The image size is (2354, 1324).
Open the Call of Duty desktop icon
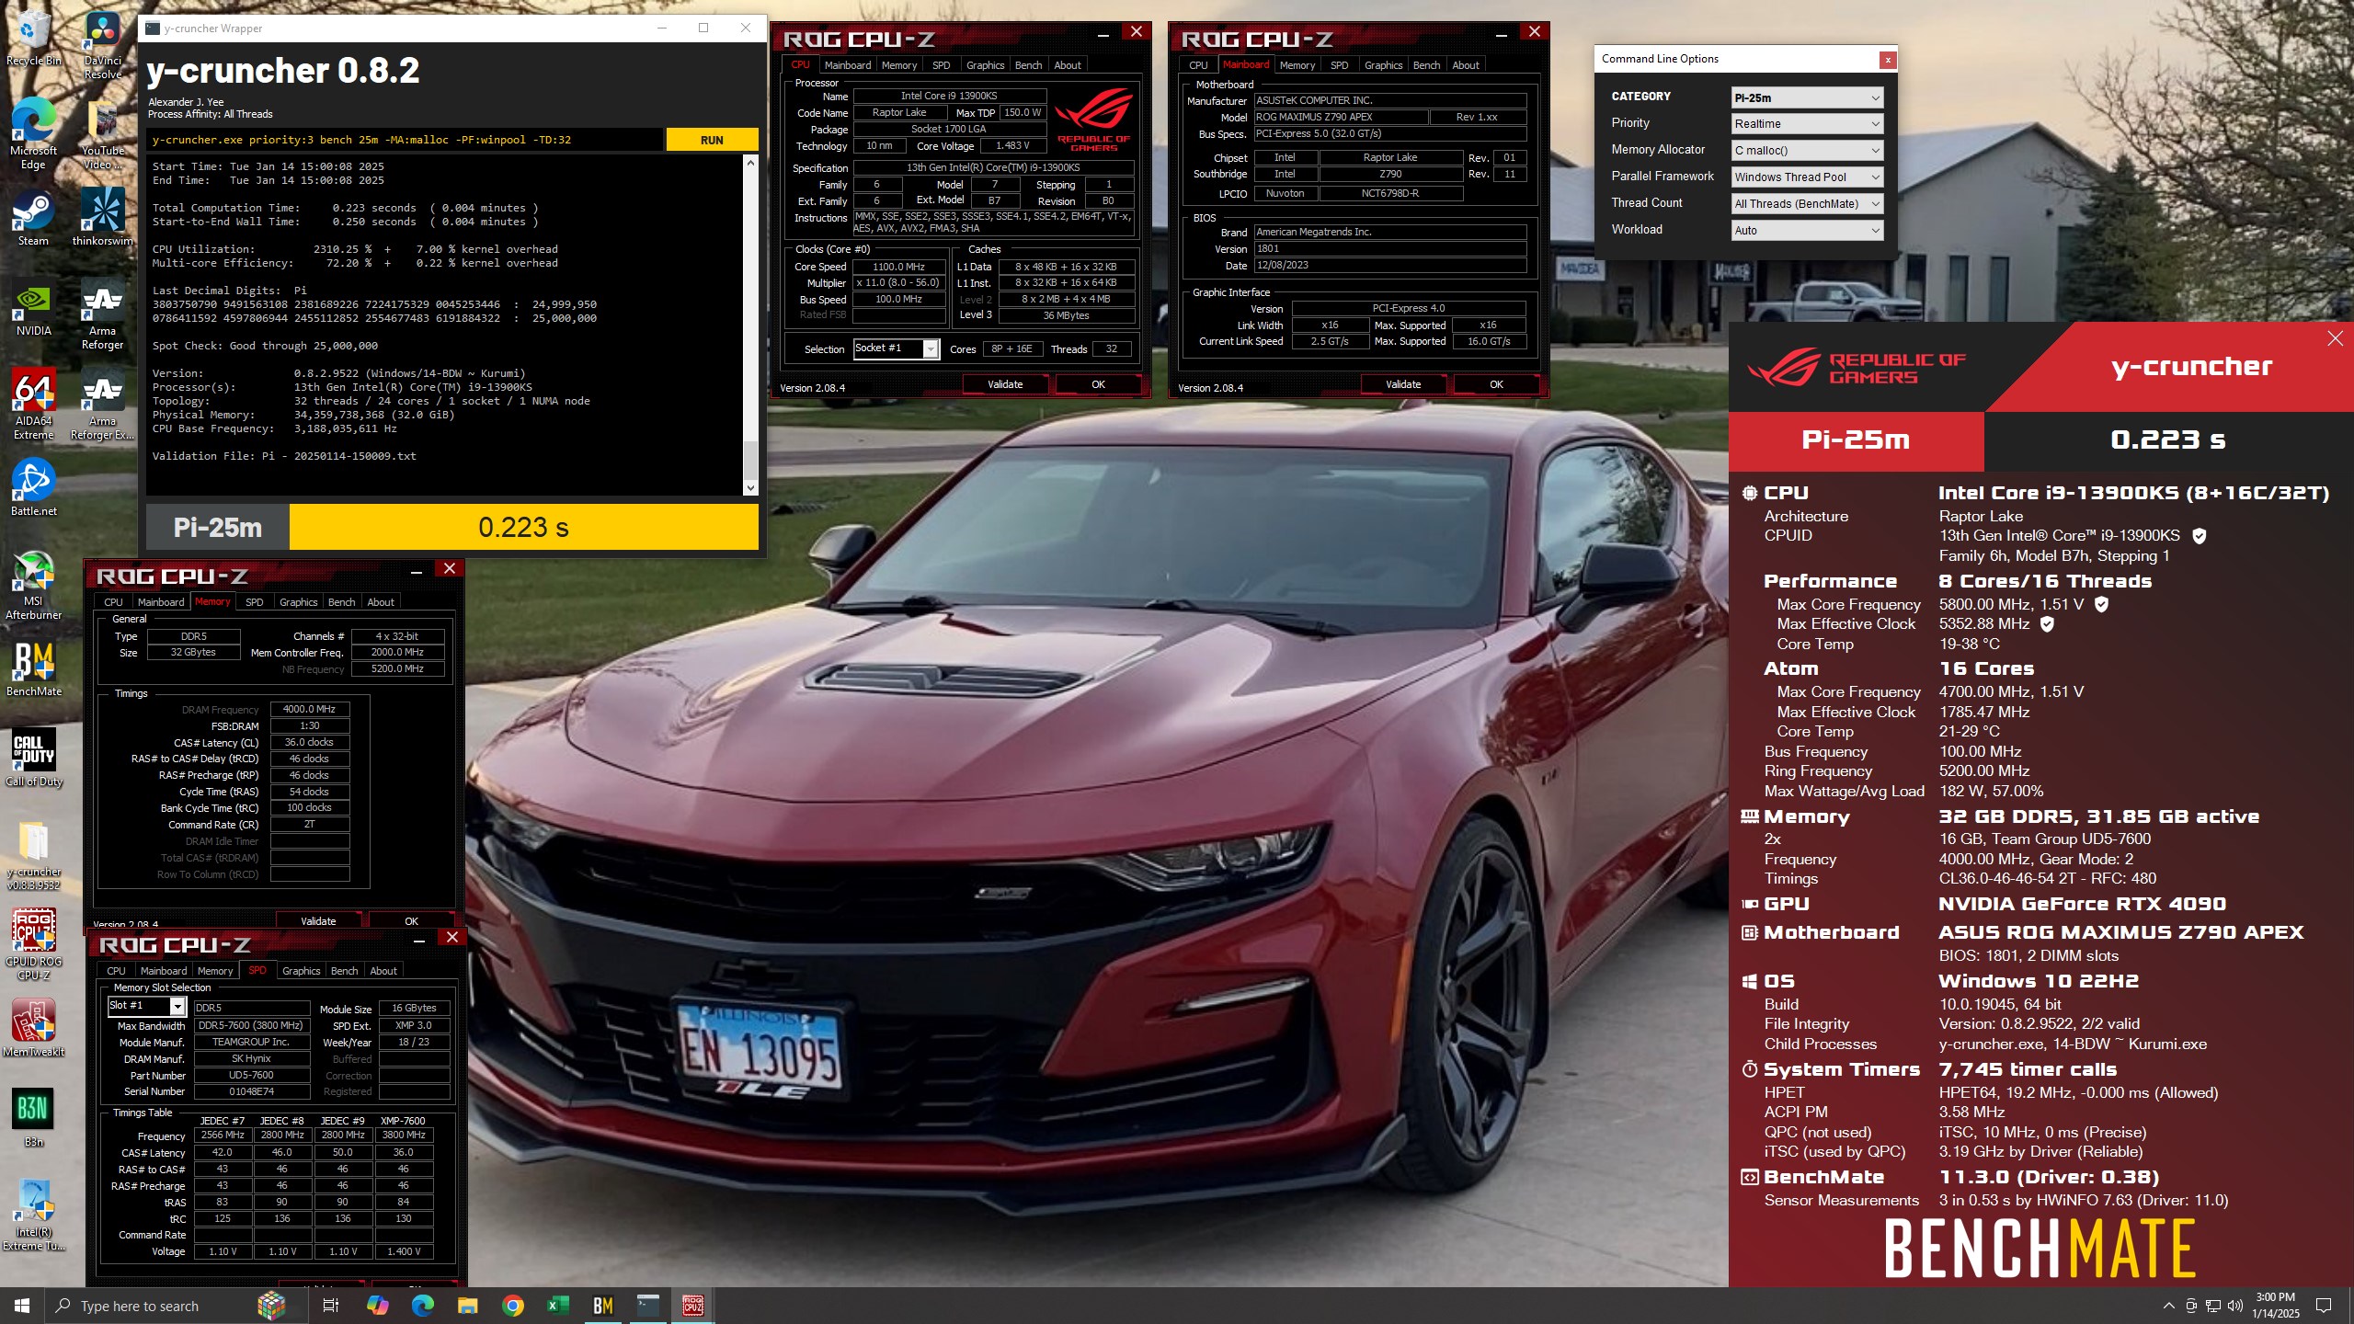click(x=33, y=758)
